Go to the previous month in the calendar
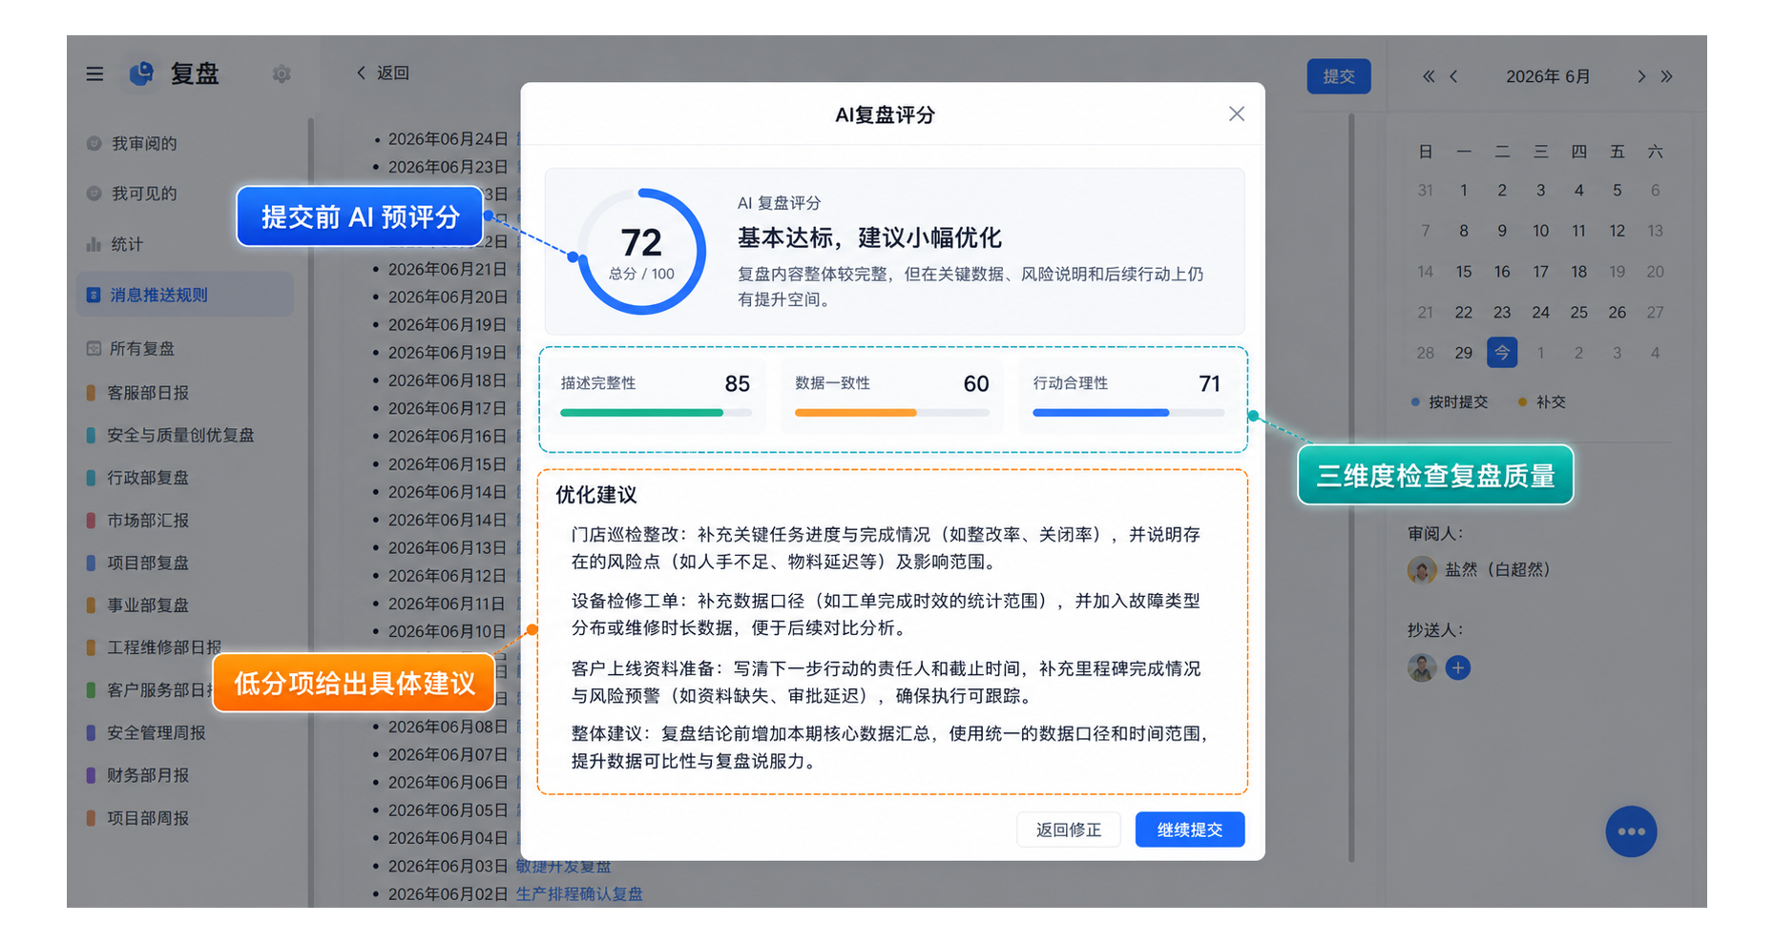Screen dimensions: 1774x943 click(x=1453, y=76)
